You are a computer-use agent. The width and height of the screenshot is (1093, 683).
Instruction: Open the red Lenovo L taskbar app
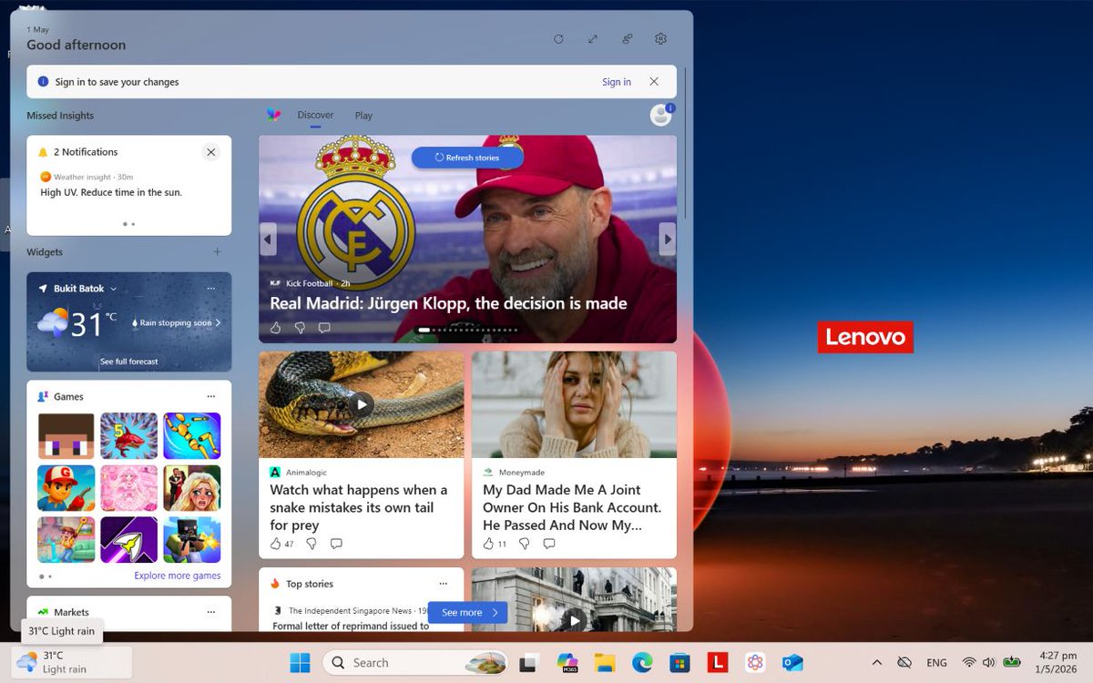718,663
